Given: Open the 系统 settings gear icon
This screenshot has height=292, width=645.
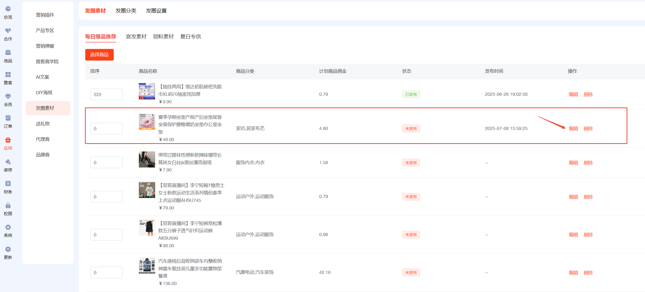Looking at the screenshot, I should [x=8, y=228].
